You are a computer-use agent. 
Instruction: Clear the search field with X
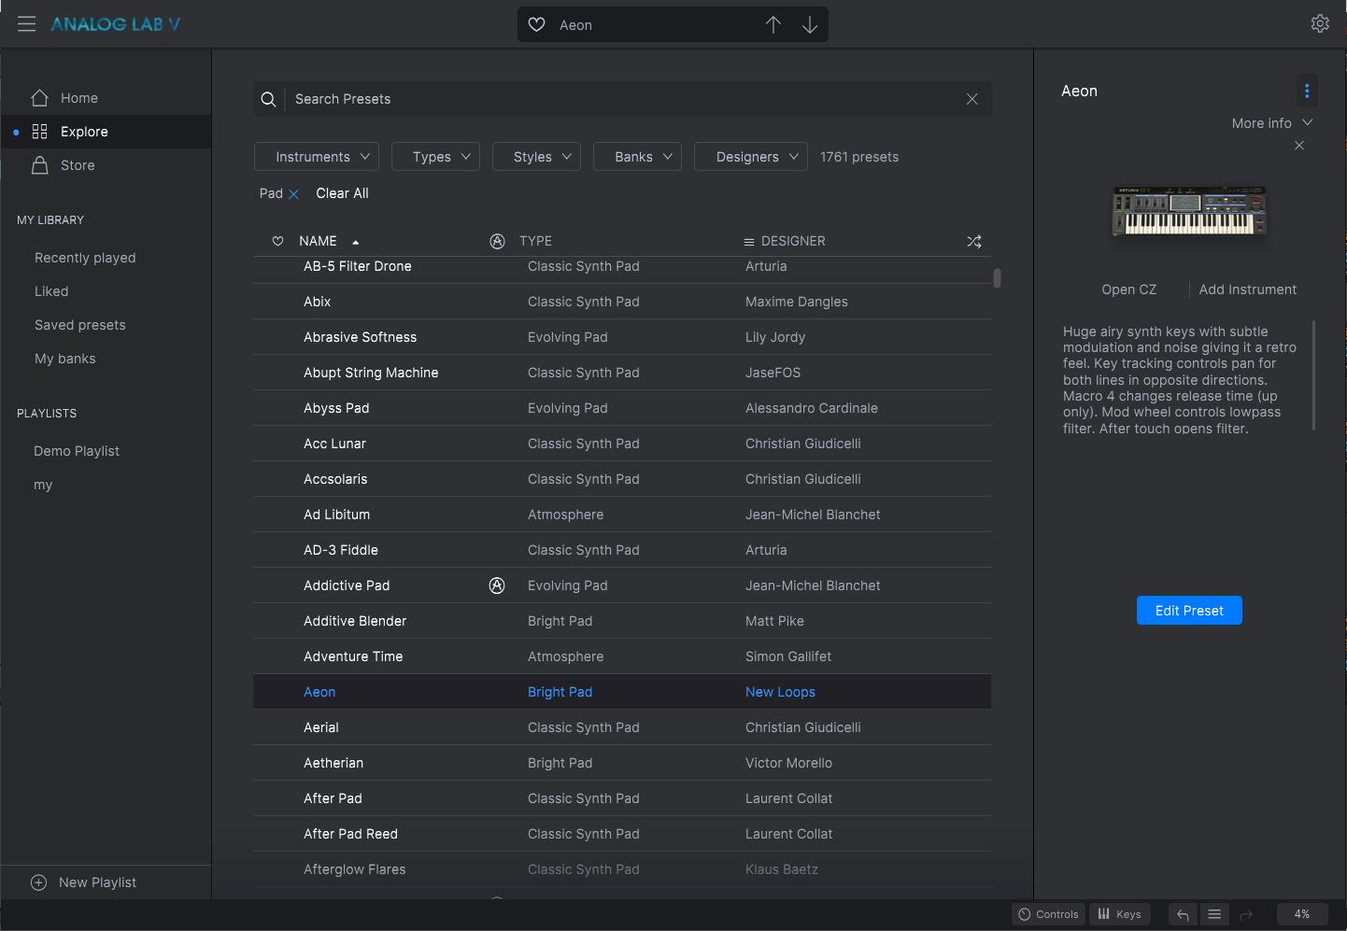pyautogui.click(x=971, y=99)
